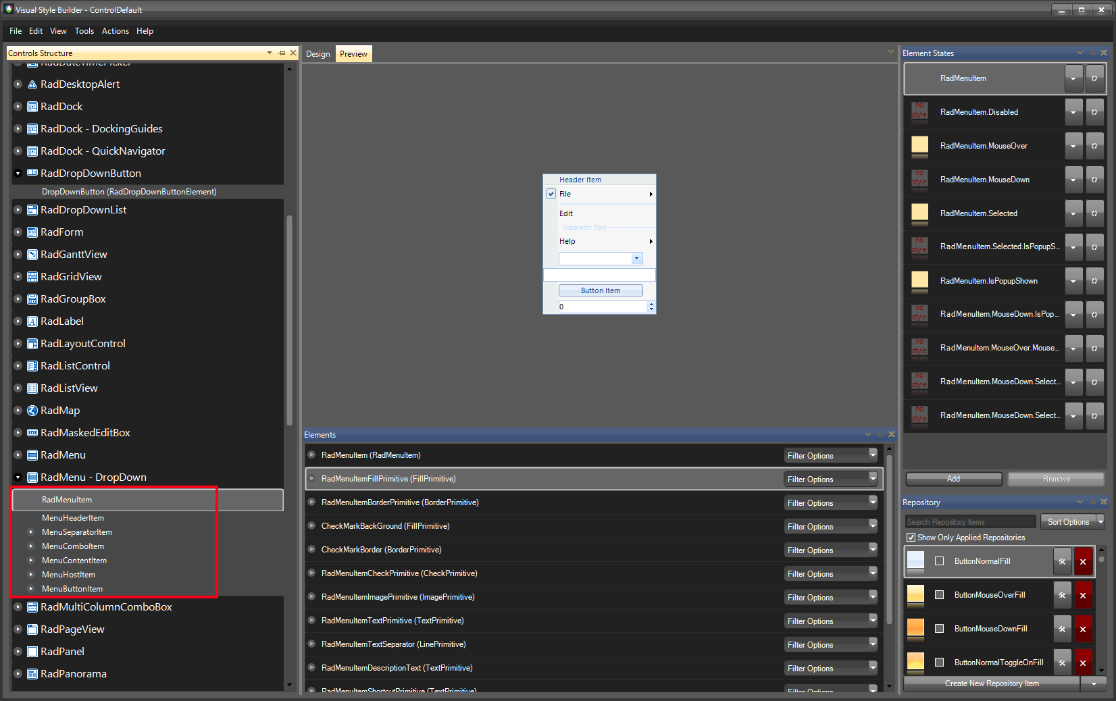The height and width of the screenshot is (701, 1116).
Task: Switch to the Preview tab
Action: point(354,54)
